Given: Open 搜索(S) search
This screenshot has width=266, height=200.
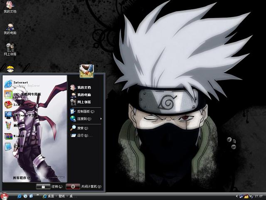Looking at the screenshot, I should [x=79, y=128].
